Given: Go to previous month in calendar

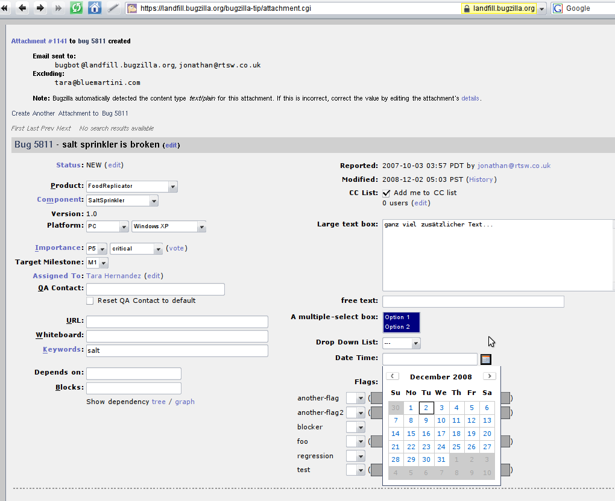Looking at the screenshot, I should (x=393, y=376).
